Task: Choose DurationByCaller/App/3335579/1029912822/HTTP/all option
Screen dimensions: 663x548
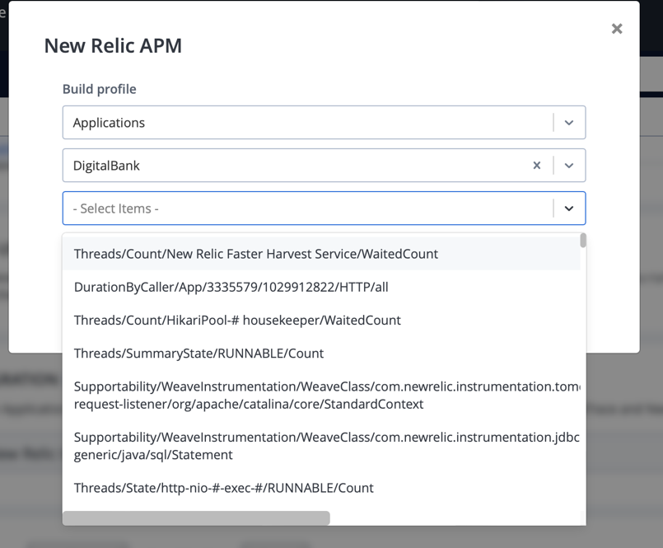Action: point(321,287)
